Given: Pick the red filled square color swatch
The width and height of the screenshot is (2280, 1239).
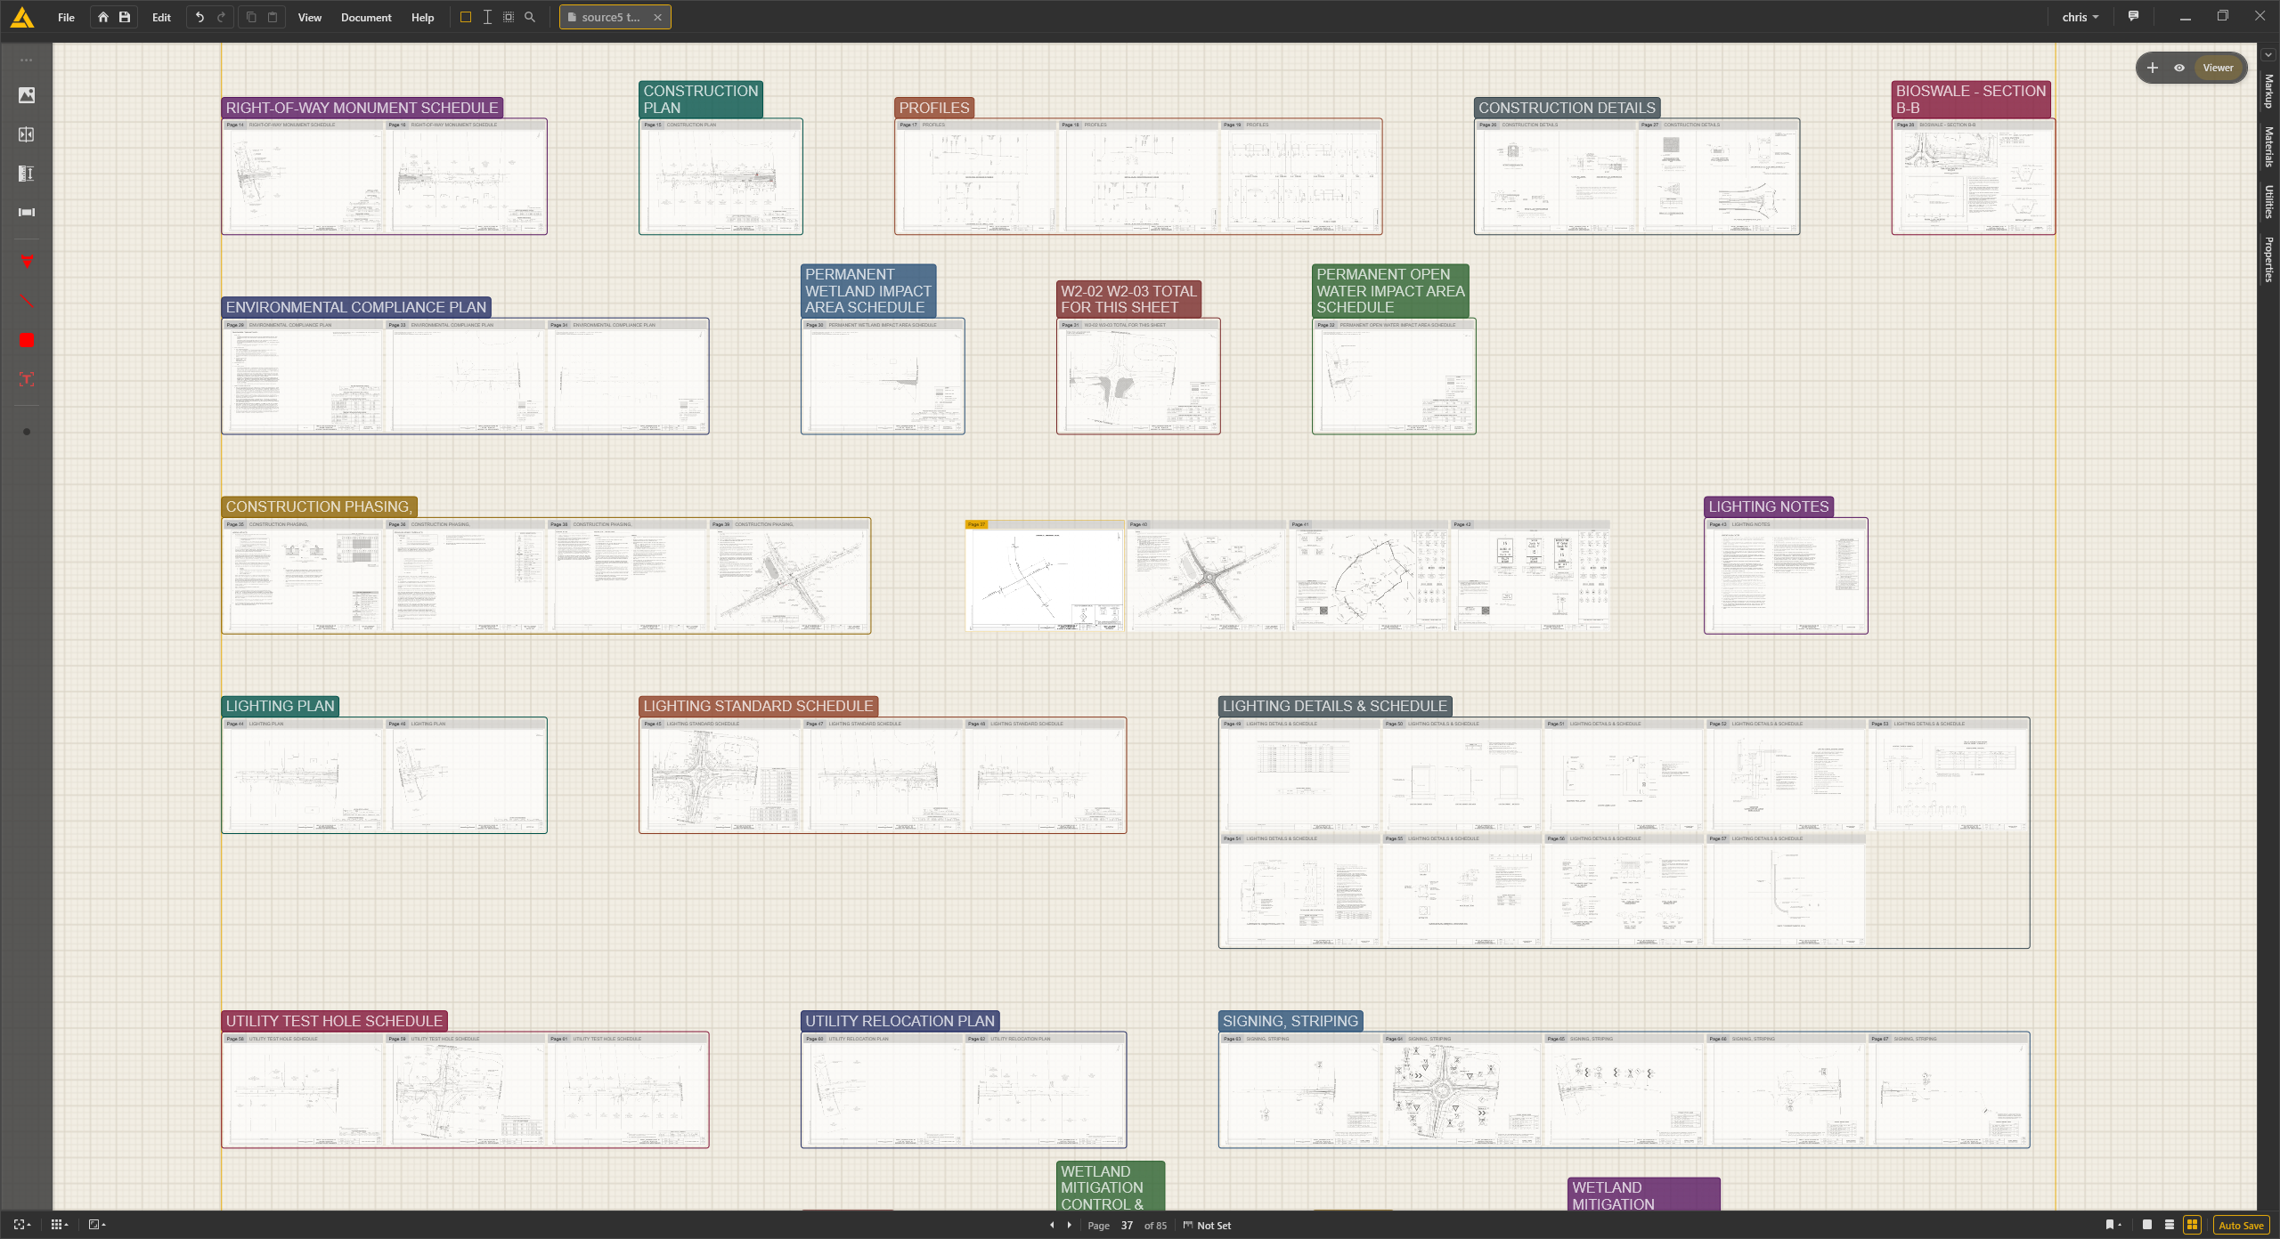Looking at the screenshot, I should click(x=27, y=340).
